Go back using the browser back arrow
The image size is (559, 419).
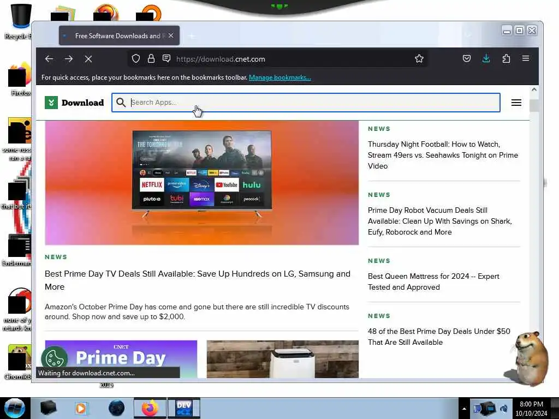click(49, 59)
